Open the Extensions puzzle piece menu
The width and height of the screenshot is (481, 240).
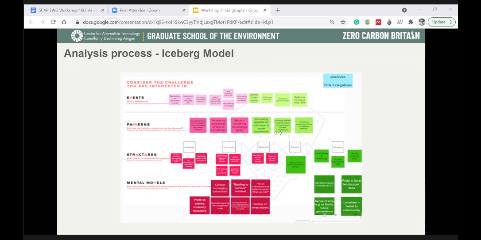tap(411, 22)
